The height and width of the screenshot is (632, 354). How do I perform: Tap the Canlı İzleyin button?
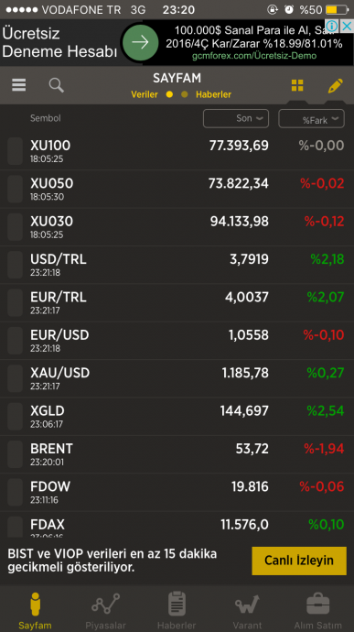coord(299,561)
